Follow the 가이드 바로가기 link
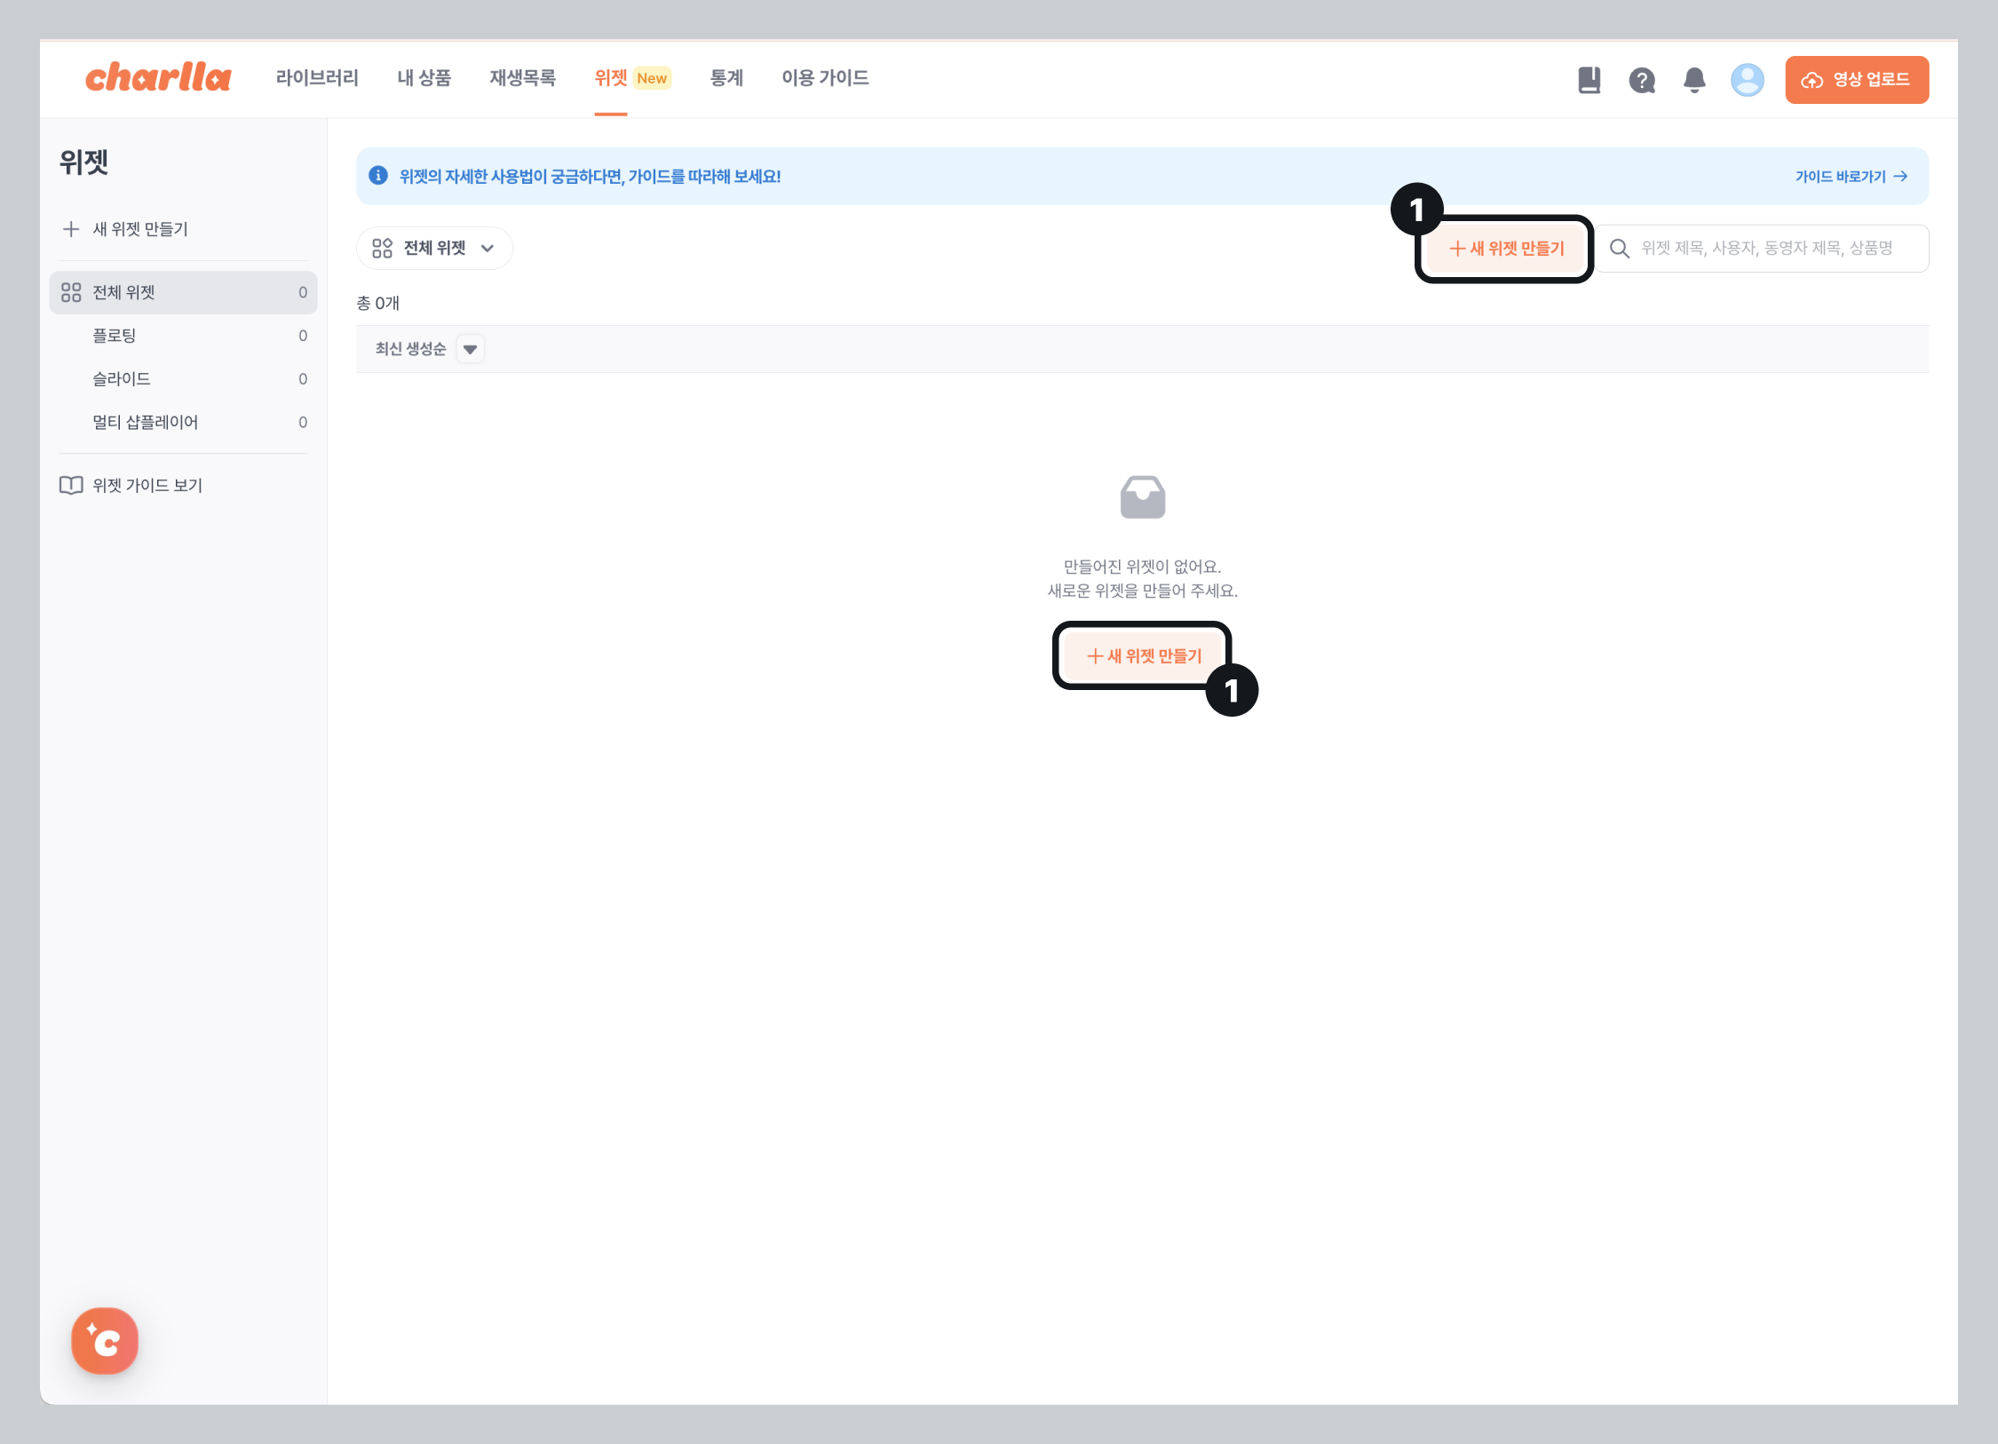 click(1851, 177)
